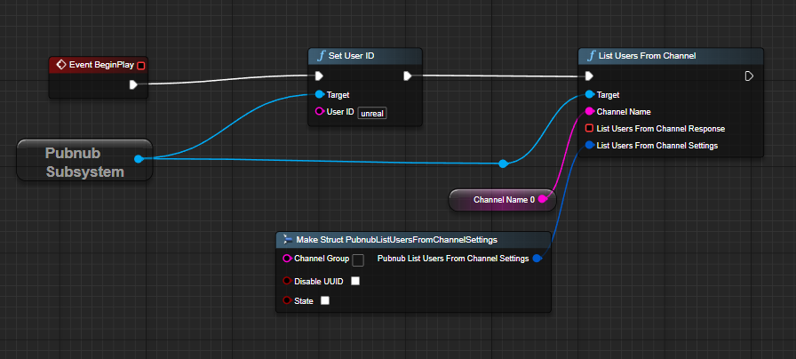Click the Pubnub List Users From Channel Settings output pin
796x359 pixels.
coord(538,259)
